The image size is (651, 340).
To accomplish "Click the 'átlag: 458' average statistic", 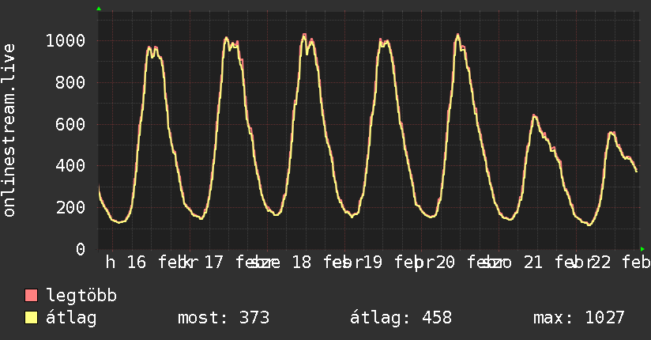I will tap(401, 318).
